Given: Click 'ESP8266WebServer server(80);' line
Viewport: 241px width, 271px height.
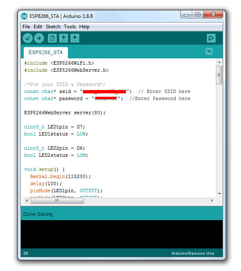Looking at the screenshot, I should pos(65,113).
